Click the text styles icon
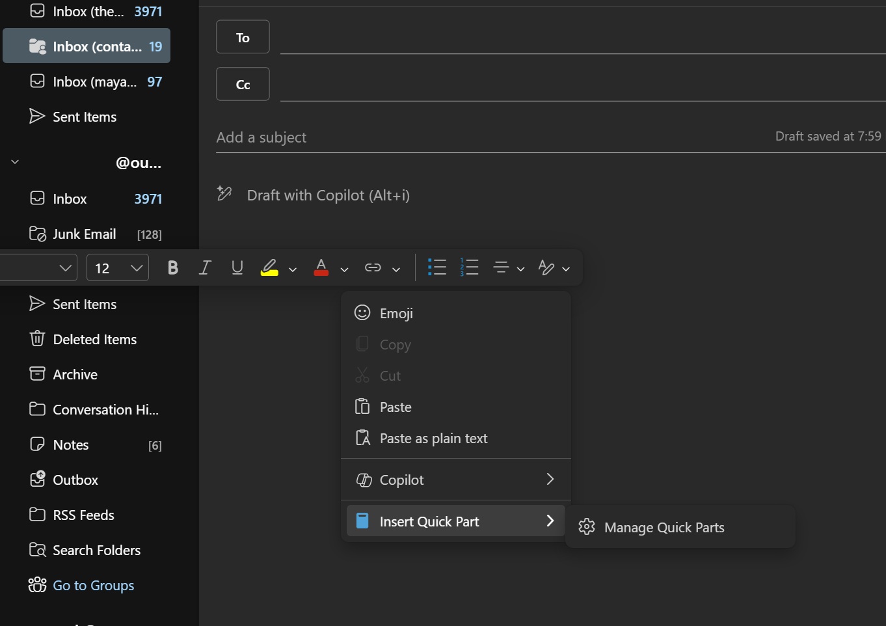The height and width of the screenshot is (626, 886). (x=546, y=267)
